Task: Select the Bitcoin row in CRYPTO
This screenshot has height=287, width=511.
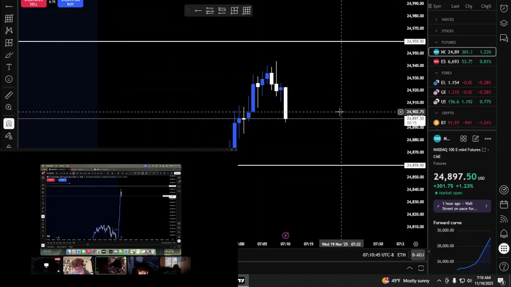Action: tap(462, 123)
